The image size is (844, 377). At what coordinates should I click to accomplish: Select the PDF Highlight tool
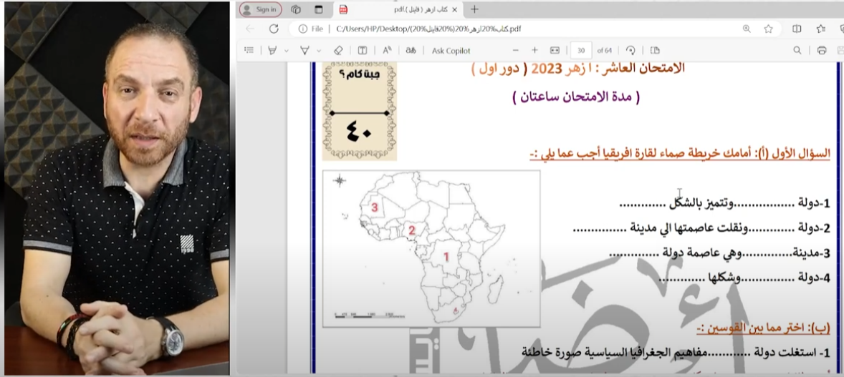[304, 50]
